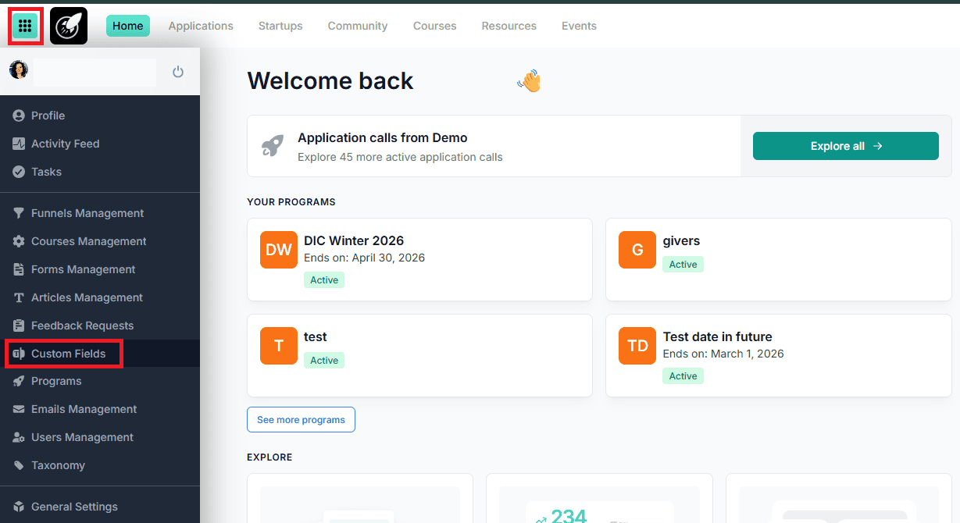Open Funnels Management section

pyautogui.click(x=87, y=213)
